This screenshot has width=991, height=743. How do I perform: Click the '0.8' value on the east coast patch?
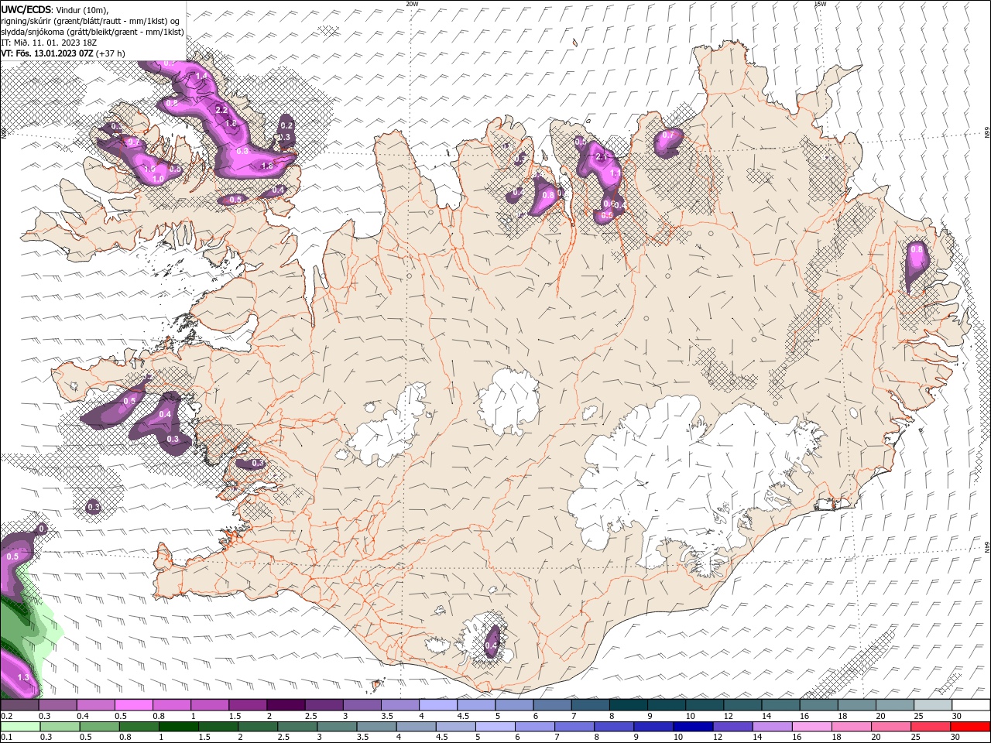point(917,249)
